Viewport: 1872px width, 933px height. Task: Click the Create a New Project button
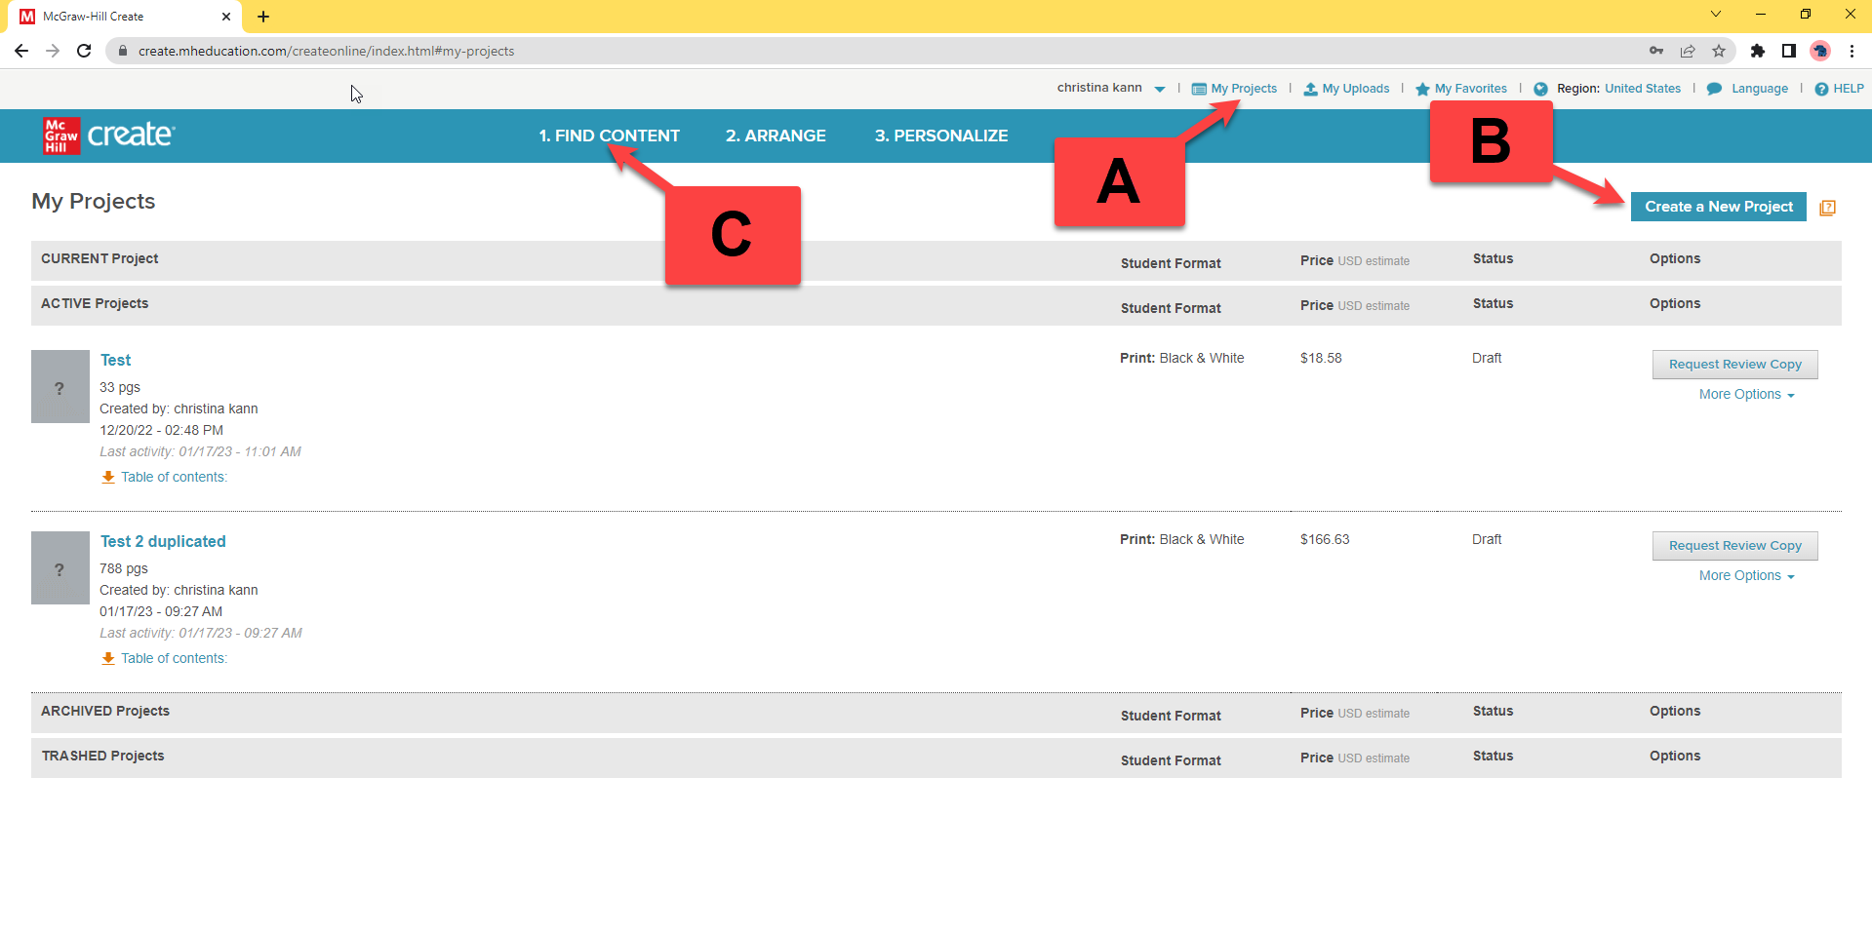pos(1718,207)
